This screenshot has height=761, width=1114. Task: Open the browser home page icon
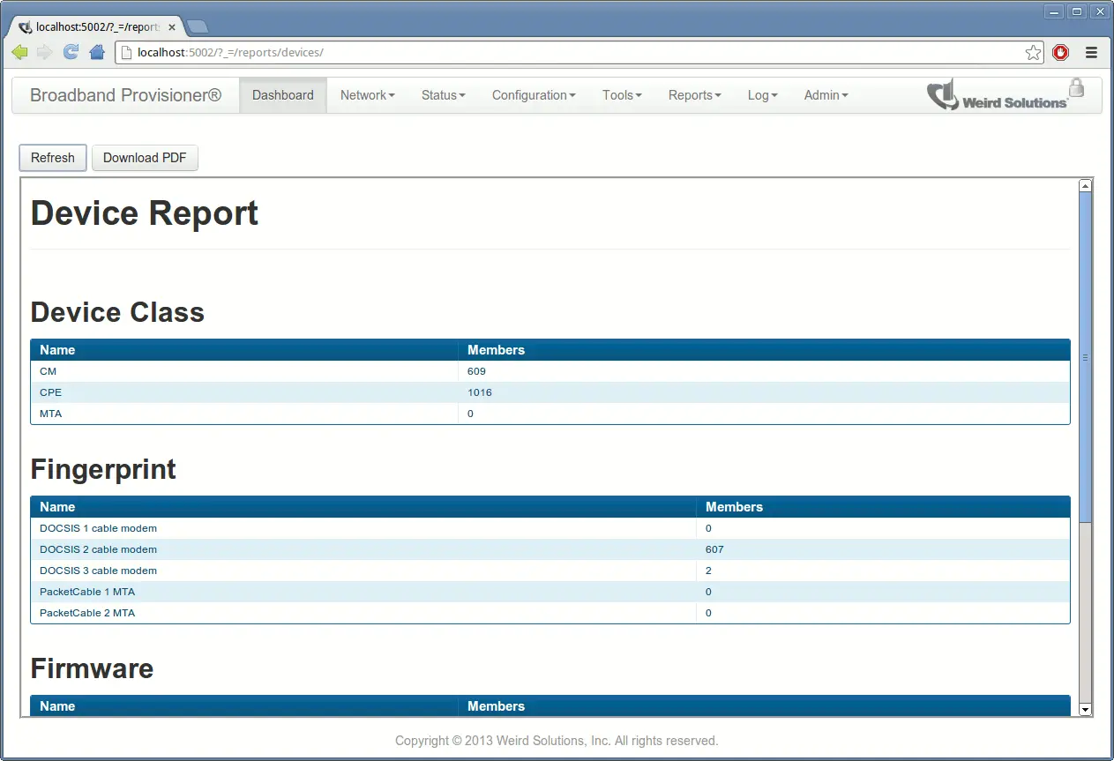(95, 52)
